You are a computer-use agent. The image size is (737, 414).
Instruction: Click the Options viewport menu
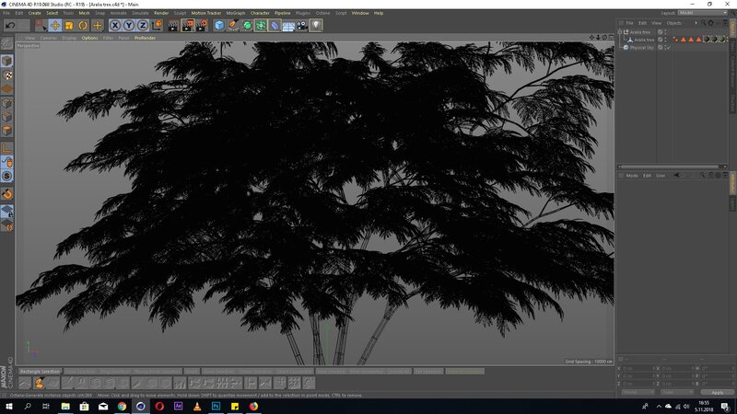point(89,38)
